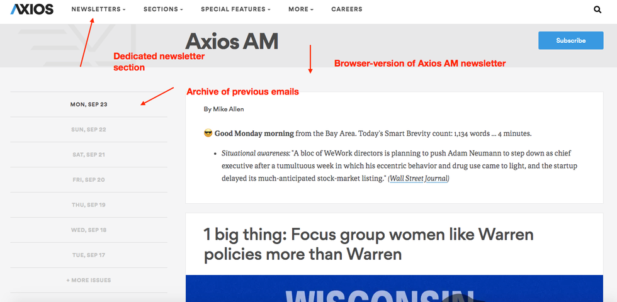The height and width of the screenshot is (302, 617).
Task: Open the Sun, Sep 22 issue
Action: pos(89,130)
